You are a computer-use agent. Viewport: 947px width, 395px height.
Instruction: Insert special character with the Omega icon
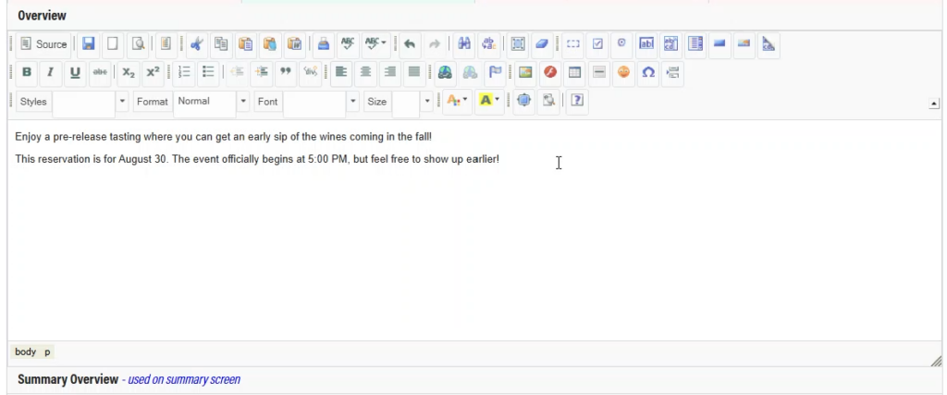tap(648, 72)
